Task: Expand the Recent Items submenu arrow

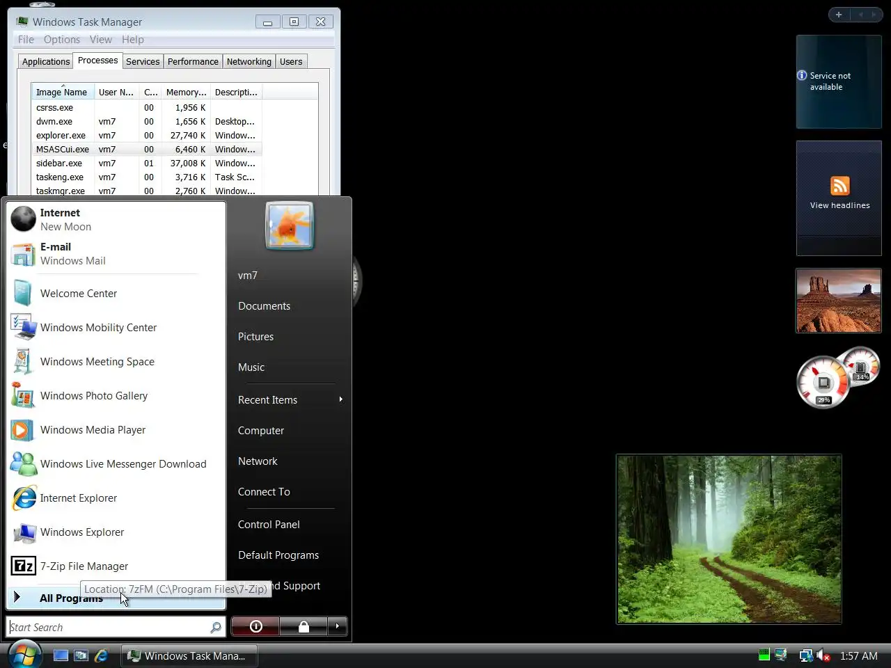Action: click(x=340, y=399)
